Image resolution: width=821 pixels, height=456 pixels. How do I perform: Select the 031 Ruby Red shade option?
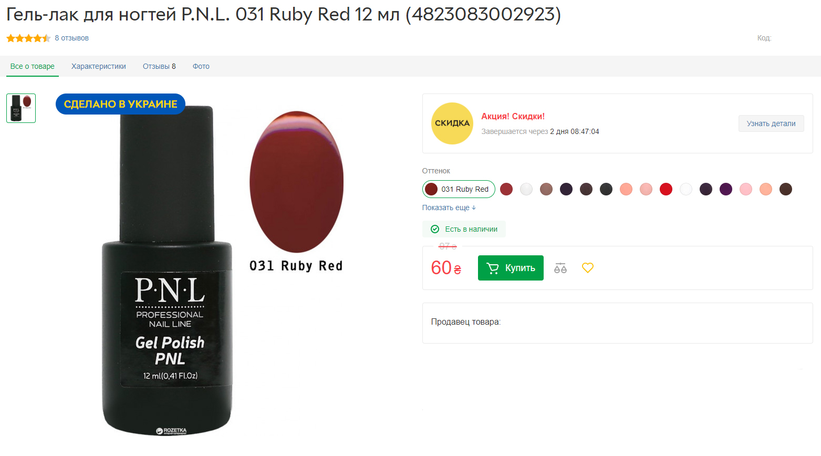coord(459,189)
